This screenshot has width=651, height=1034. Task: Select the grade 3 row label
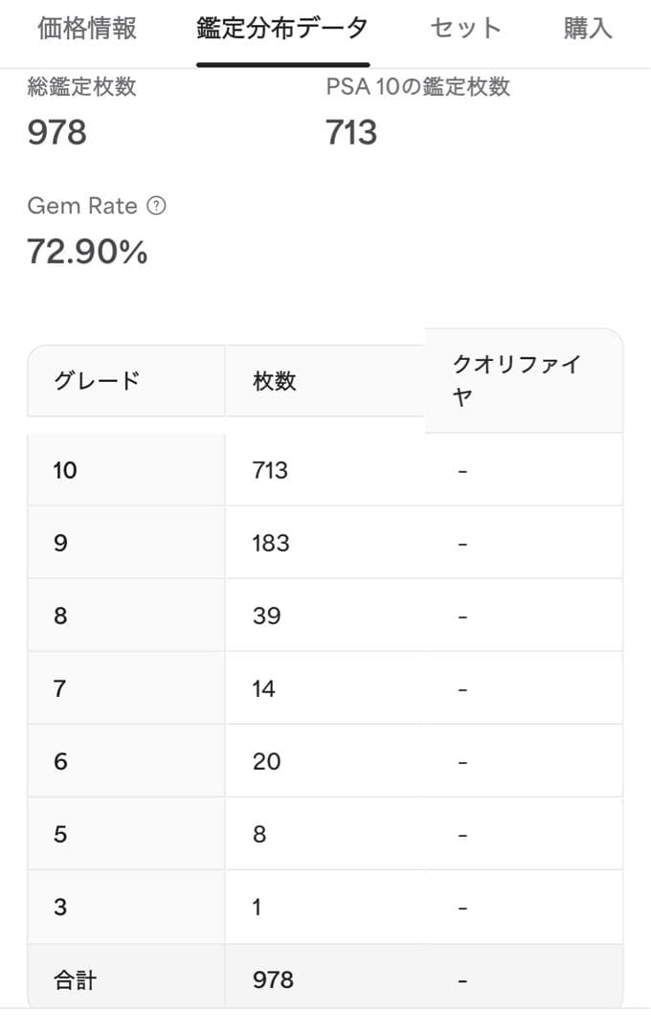(60, 907)
